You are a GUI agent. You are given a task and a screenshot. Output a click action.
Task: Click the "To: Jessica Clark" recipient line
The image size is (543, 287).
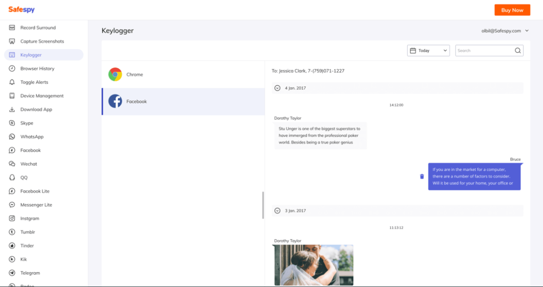click(x=308, y=71)
